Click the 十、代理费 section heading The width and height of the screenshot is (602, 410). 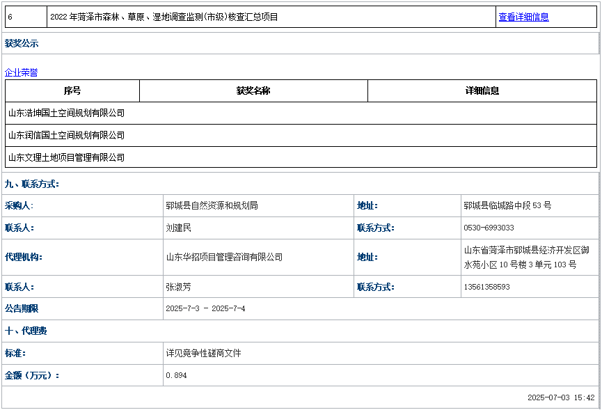25,331
